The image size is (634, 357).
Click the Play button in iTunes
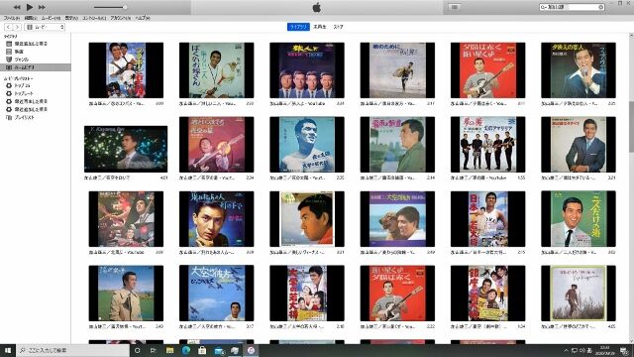(x=30, y=7)
